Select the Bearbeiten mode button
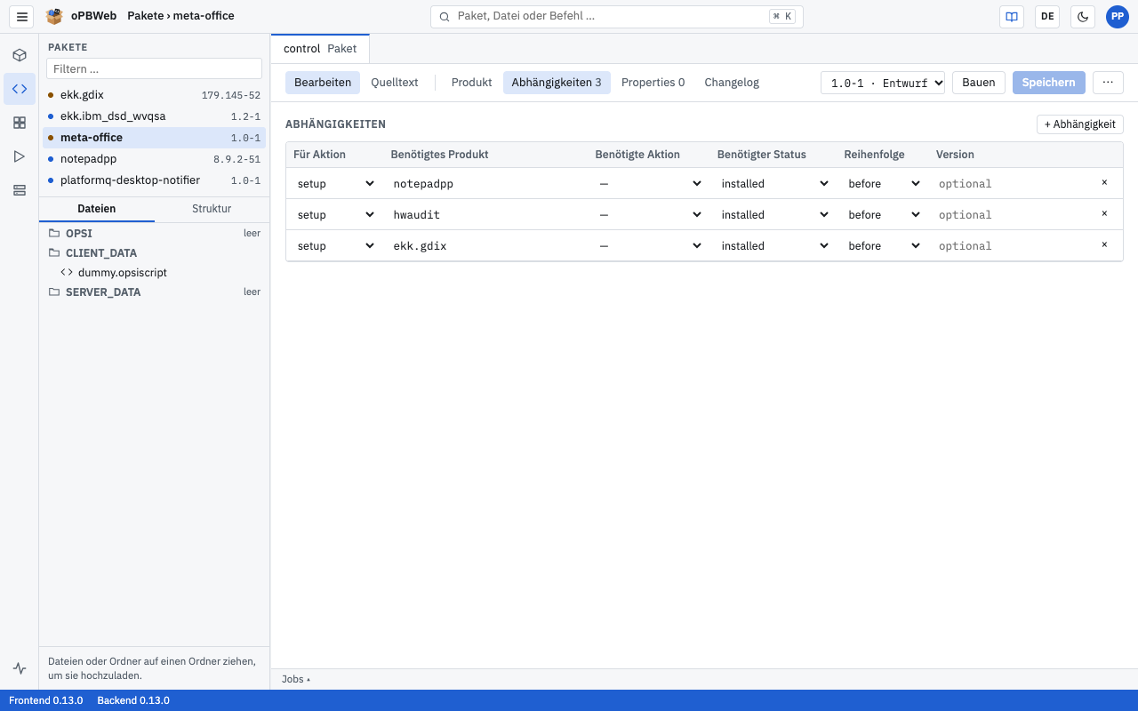Viewport: 1138px width, 711px height. coord(323,83)
